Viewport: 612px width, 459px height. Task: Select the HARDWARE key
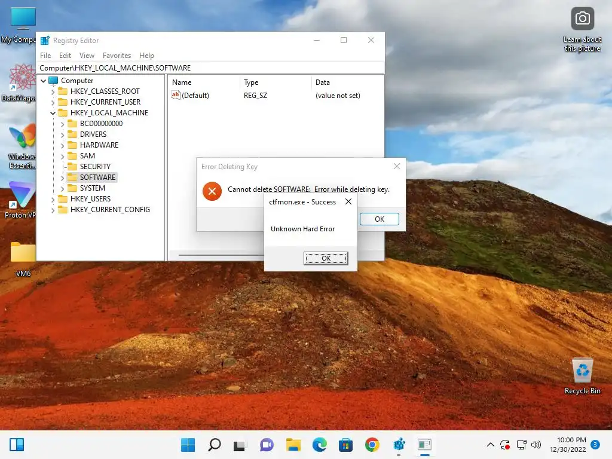point(99,145)
